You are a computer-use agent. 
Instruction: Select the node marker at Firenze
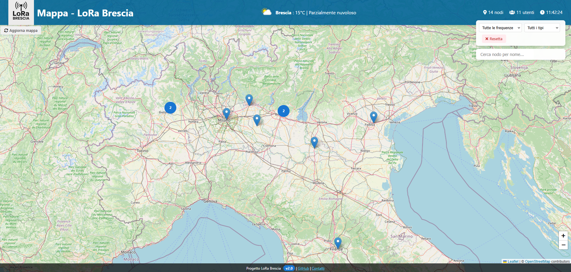coord(338,243)
